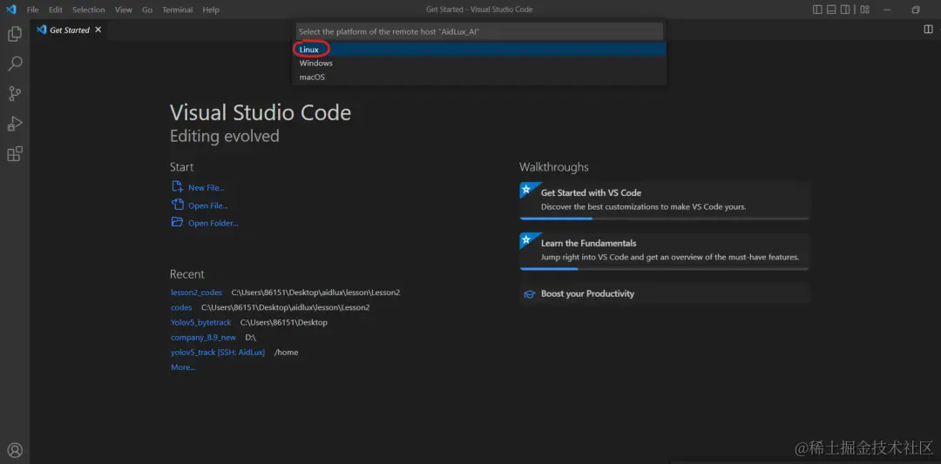This screenshot has height=464, width=941.
Task: Restore down the VS Code window
Action: click(x=916, y=10)
